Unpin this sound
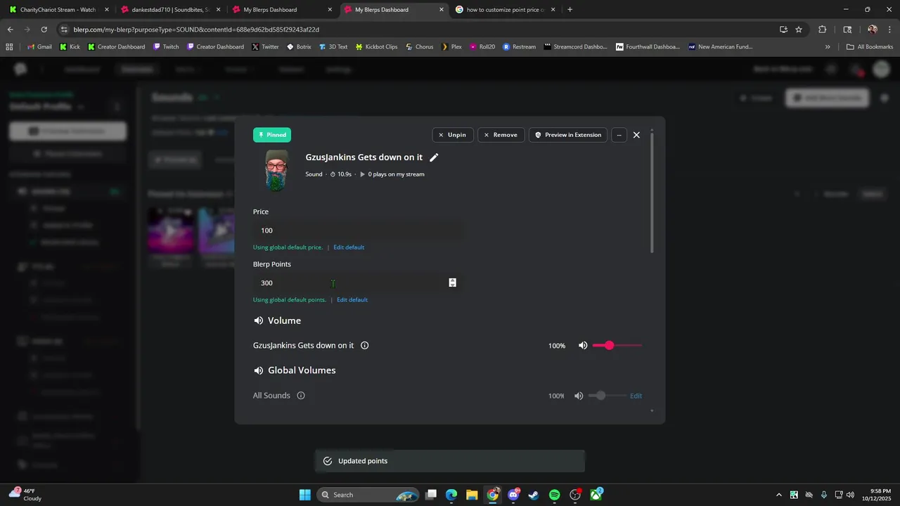 tap(452, 135)
